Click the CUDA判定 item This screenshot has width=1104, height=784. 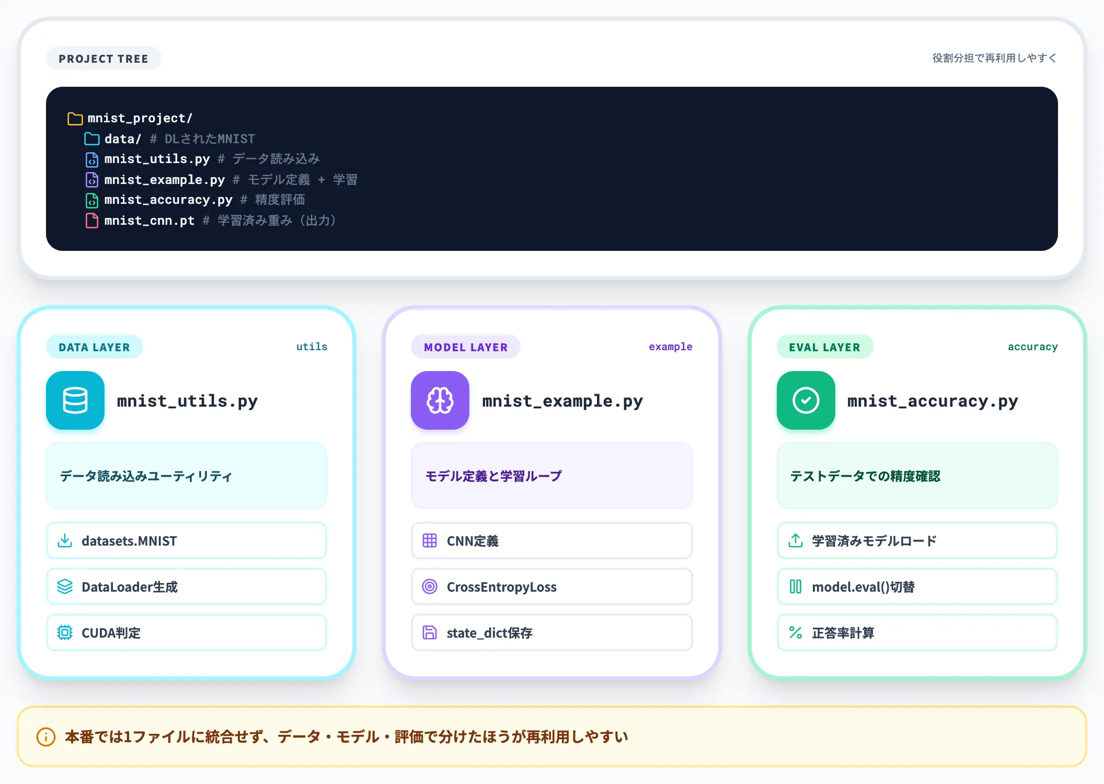click(187, 632)
